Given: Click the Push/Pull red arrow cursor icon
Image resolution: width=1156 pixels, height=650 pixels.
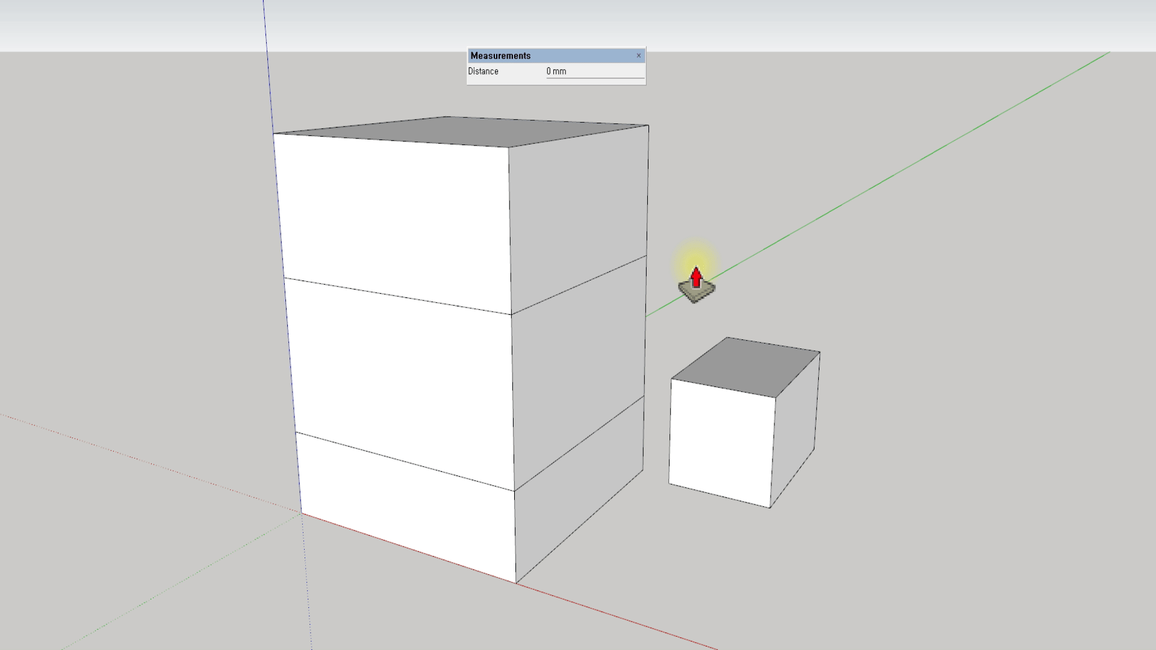Looking at the screenshot, I should tap(697, 279).
